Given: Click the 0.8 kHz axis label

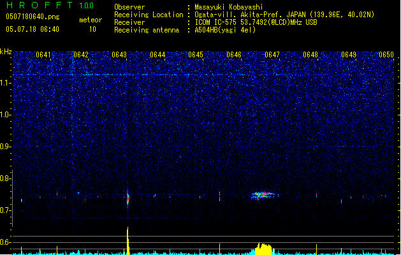Looking at the screenshot, I should tap(5, 178).
